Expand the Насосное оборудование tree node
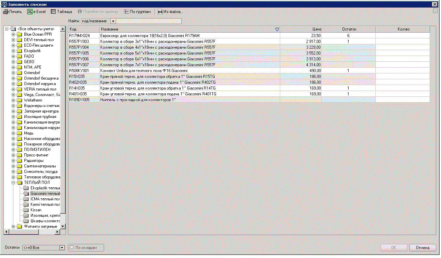Screen dimensions: 441x258 pyautogui.click(x=13, y=139)
